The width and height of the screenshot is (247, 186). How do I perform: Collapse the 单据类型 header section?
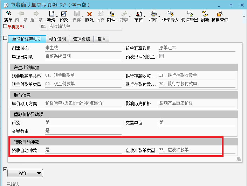pos(5,26)
